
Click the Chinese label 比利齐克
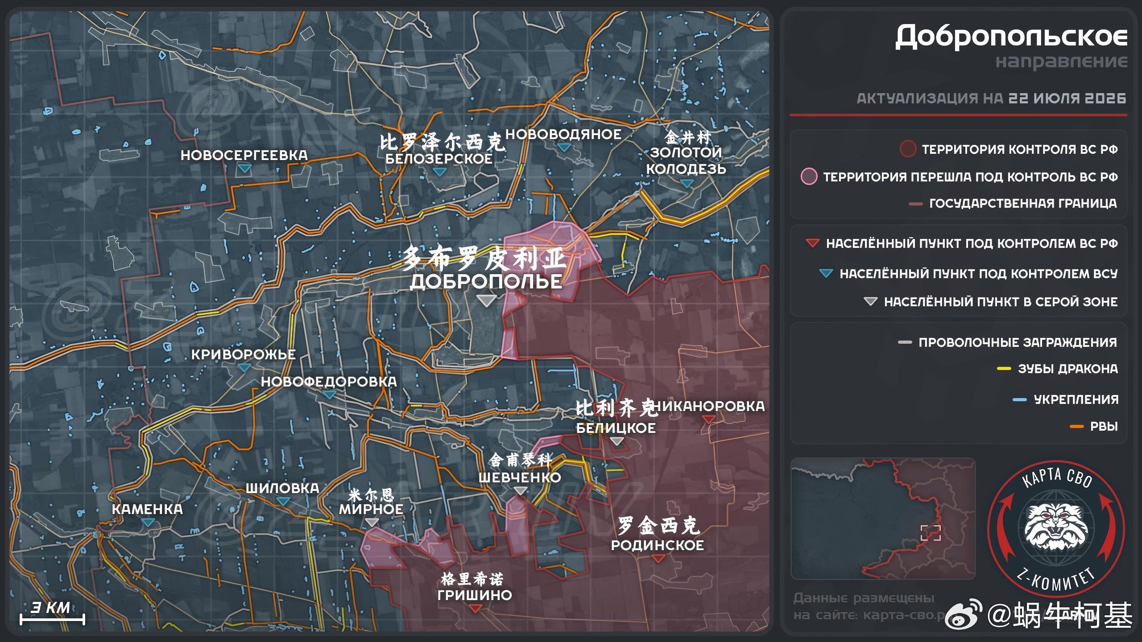tap(617, 408)
